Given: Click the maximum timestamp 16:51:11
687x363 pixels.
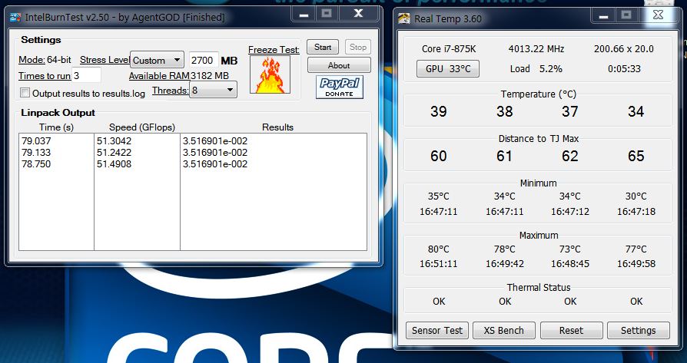Looking at the screenshot, I should pos(439,264).
